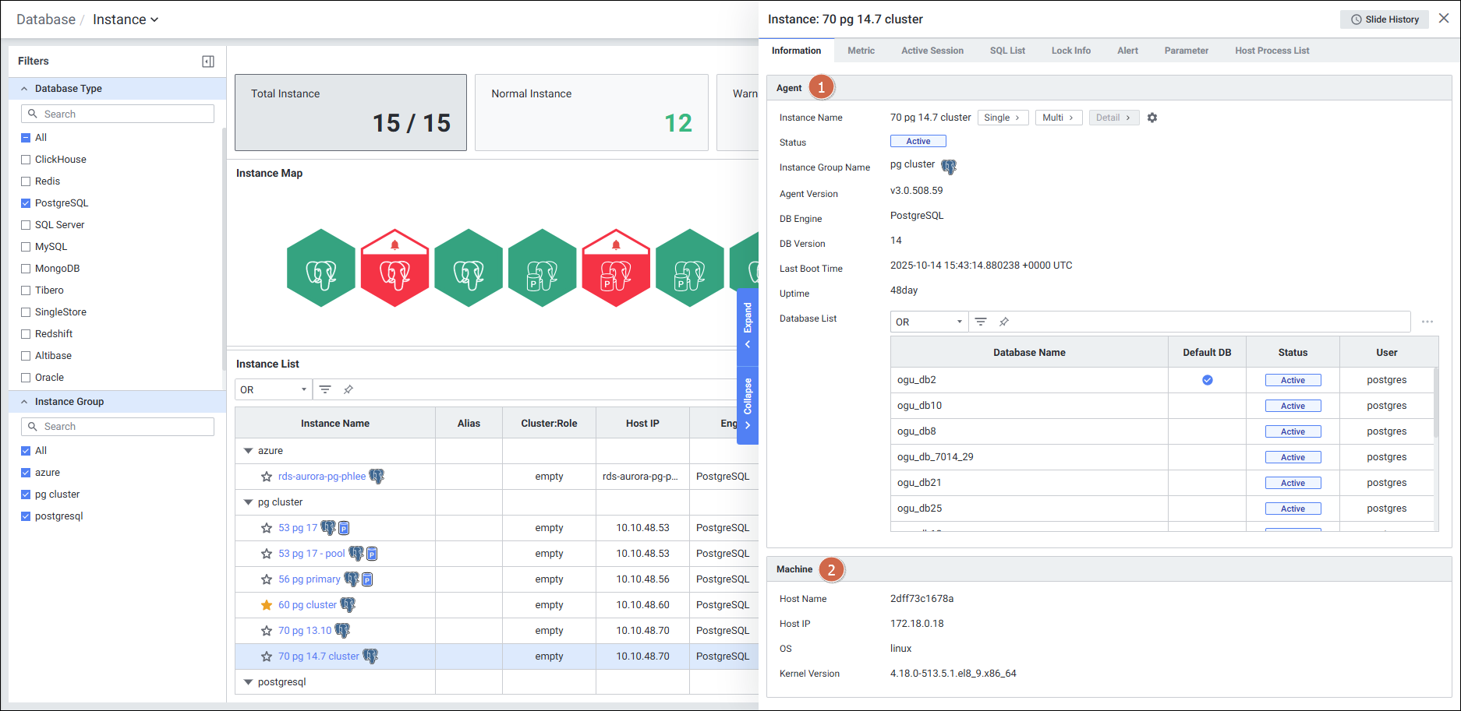Viewport: 1461px width, 711px height.
Task: Uncheck the azure instance group checkbox
Action: pyautogui.click(x=26, y=473)
